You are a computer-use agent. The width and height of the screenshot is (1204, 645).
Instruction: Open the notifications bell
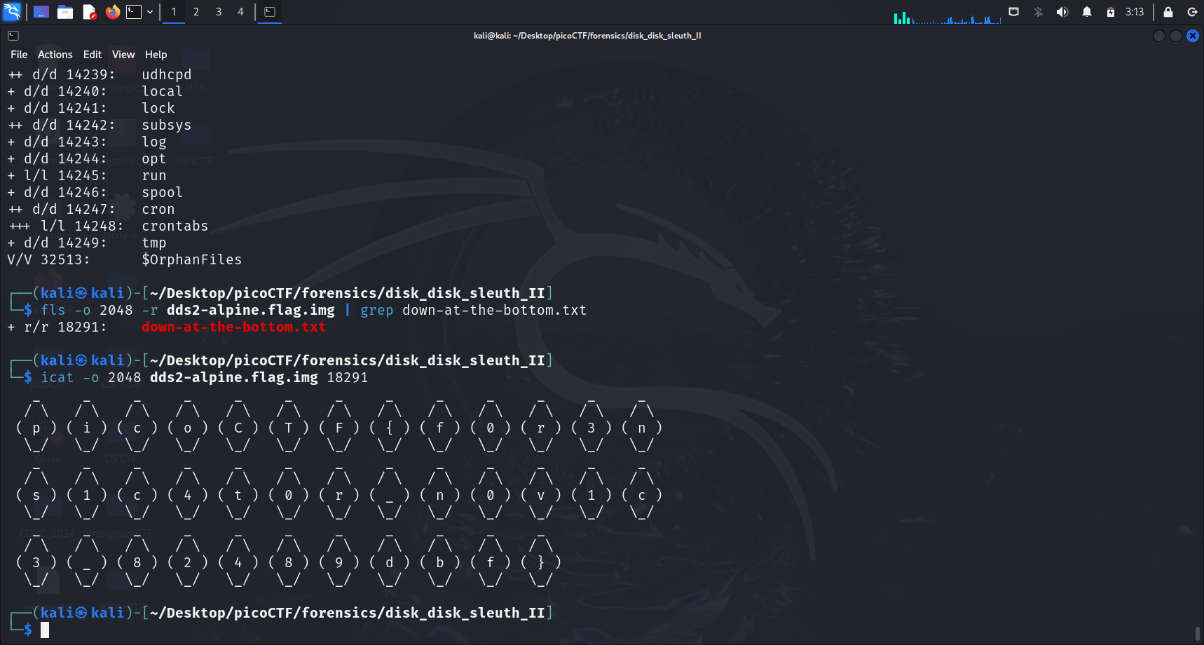(x=1086, y=12)
